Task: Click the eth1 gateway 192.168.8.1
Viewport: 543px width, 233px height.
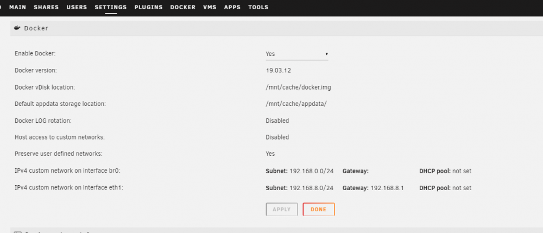Action: pos(387,188)
